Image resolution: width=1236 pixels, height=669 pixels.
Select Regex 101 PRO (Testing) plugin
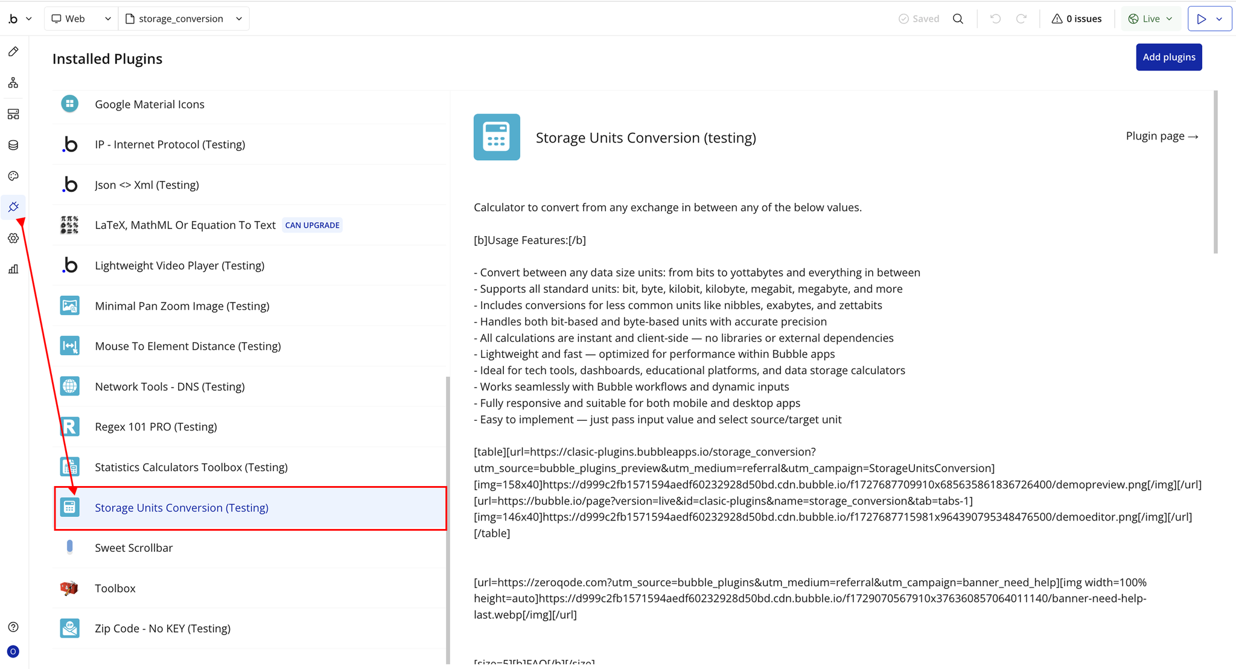(x=156, y=427)
